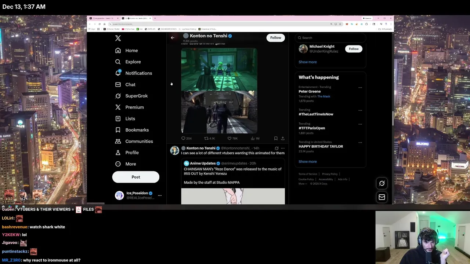Screen dimensions: 470x264
Task: Go back with the profile header arrow
Action: coord(173,38)
